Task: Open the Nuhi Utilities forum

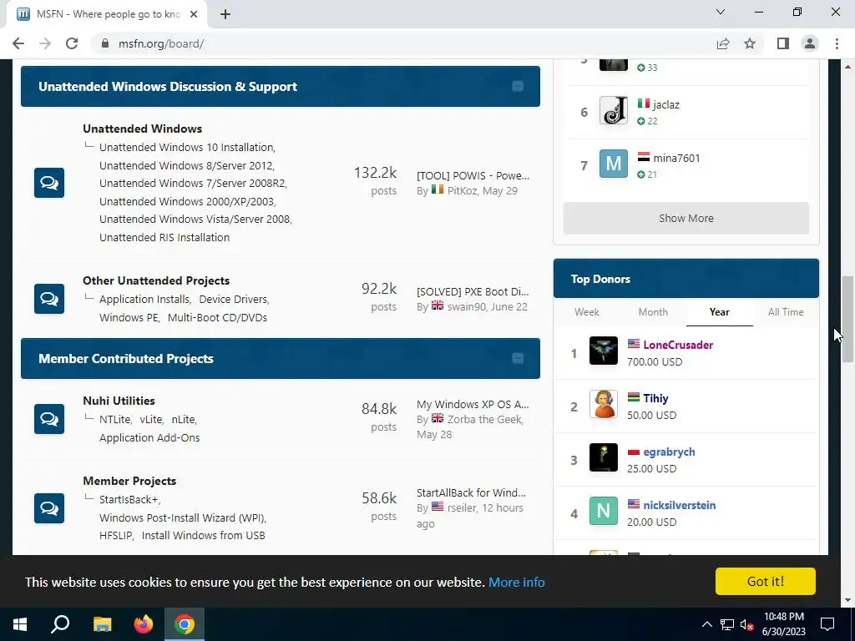Action: tap(119, 401)
